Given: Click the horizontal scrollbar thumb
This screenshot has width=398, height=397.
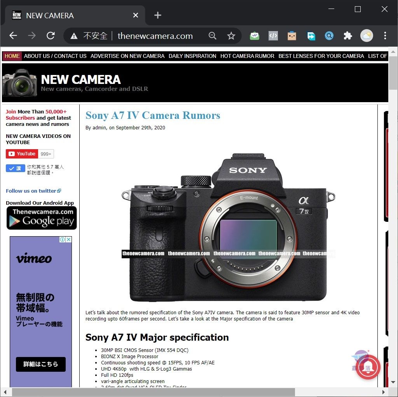Looking at the screenshot, I should point(154,392).
